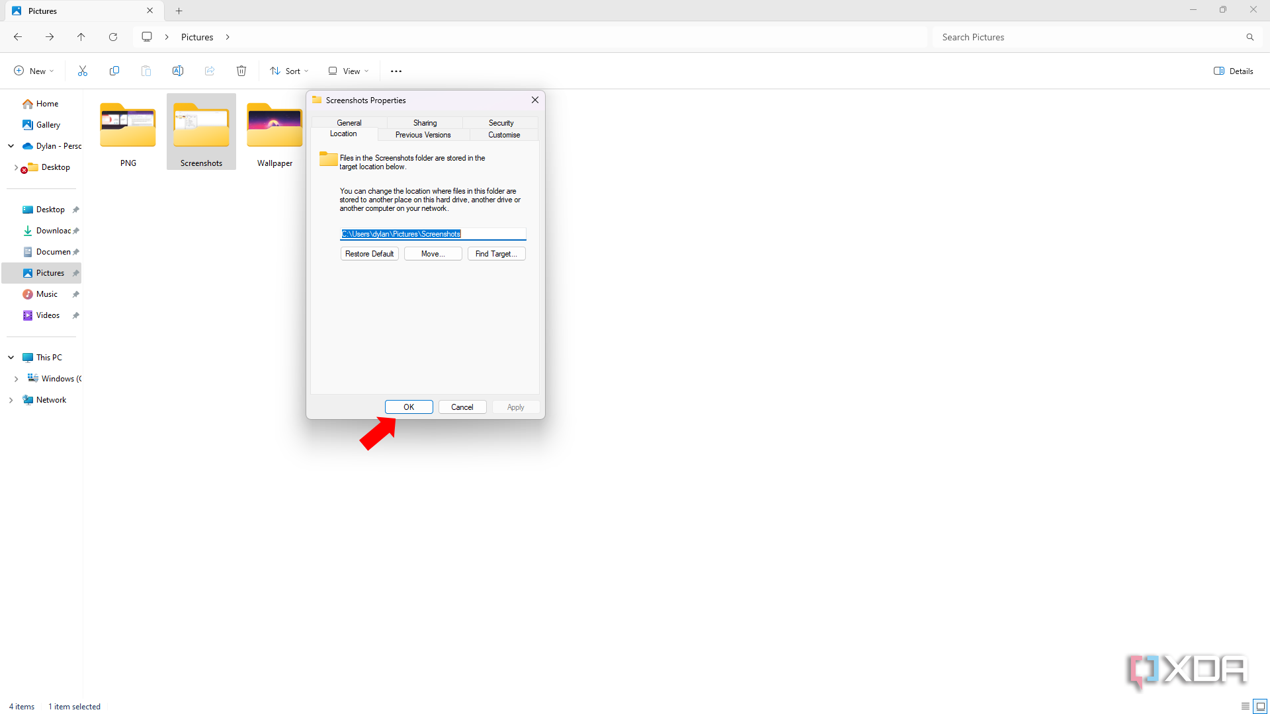Navigate up to the parent folder

click(x=81, y=36)
